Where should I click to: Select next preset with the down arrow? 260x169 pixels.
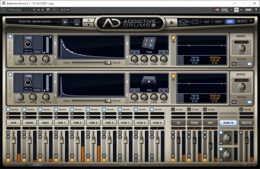coord(88,25)
